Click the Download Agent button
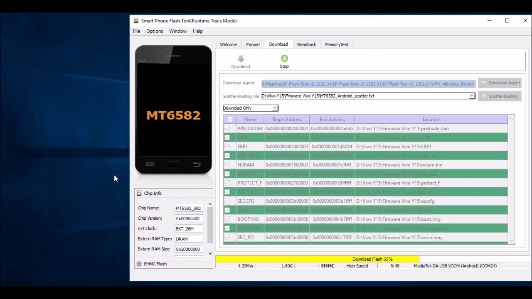Screen dimensions: 532x299 pos(500,83)
